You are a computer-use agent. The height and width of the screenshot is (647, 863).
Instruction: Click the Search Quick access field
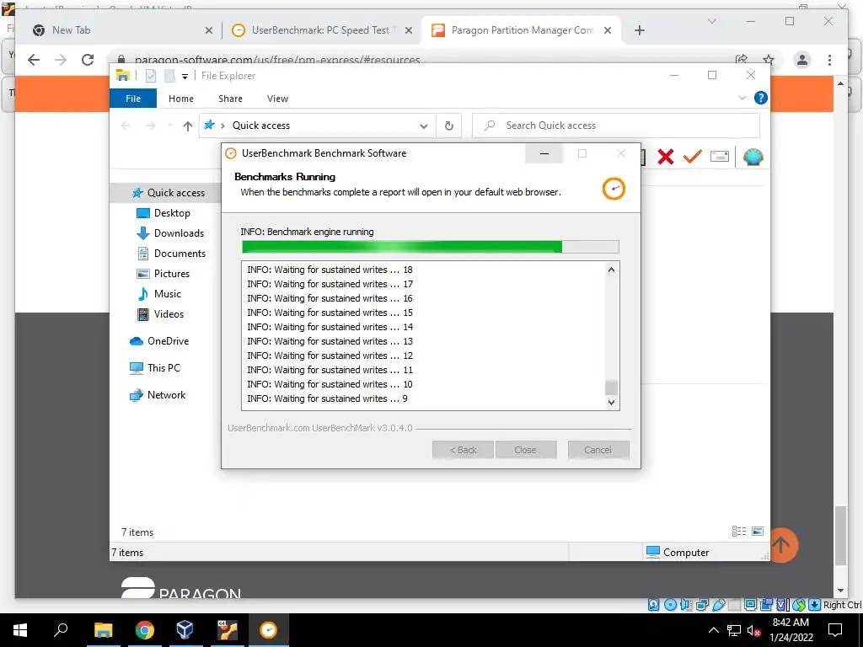[x=616, y=126]
